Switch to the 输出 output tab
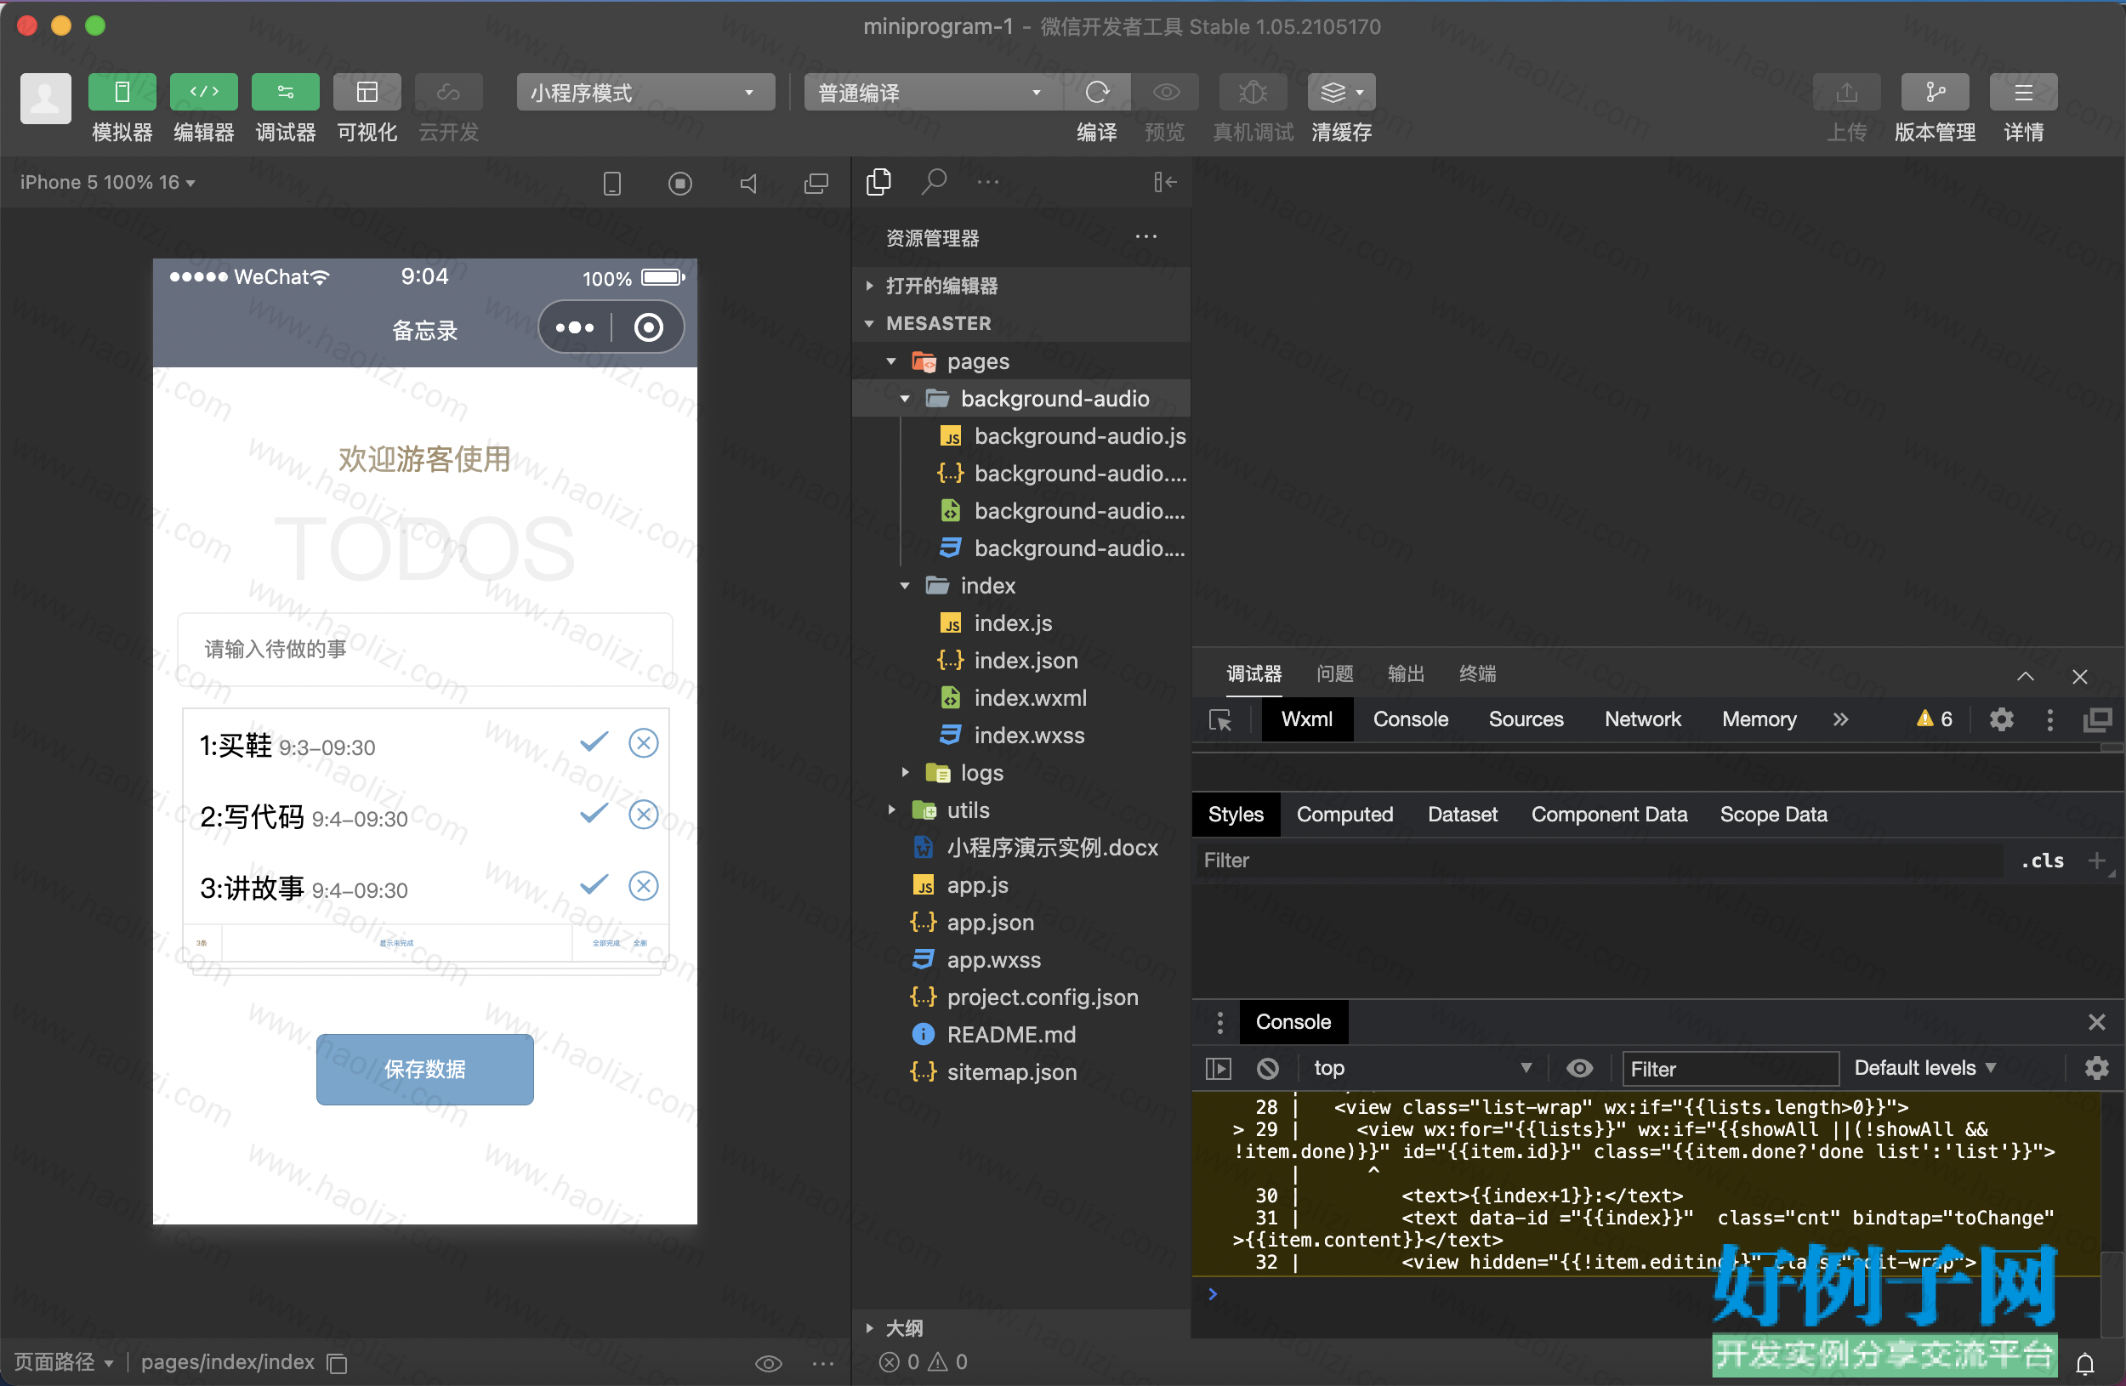The height and width of the screenshot is (1386, 2126). click(1406, 673)
